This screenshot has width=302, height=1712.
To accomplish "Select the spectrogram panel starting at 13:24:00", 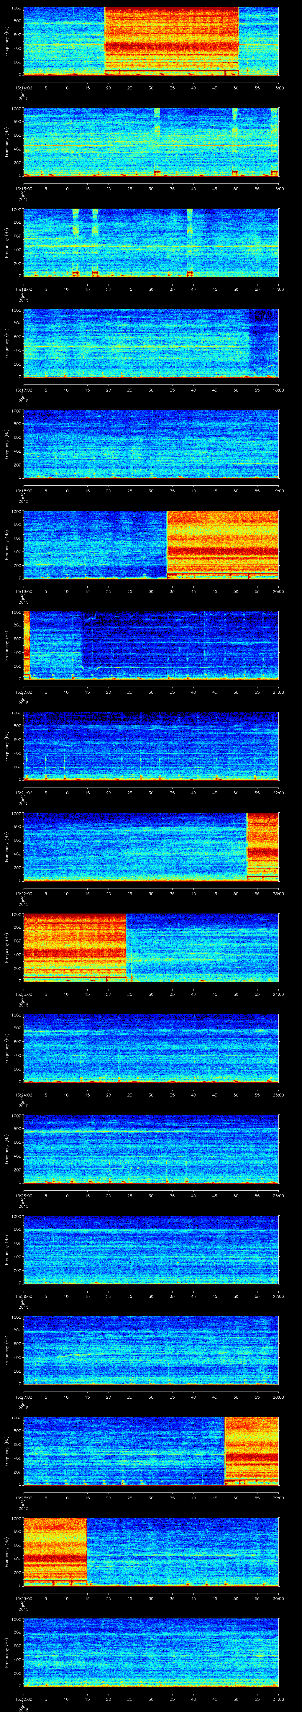I will (151, 1048).
